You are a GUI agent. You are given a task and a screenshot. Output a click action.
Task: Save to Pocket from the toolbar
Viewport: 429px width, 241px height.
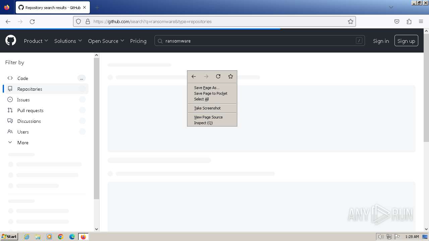tap(397, 21)
